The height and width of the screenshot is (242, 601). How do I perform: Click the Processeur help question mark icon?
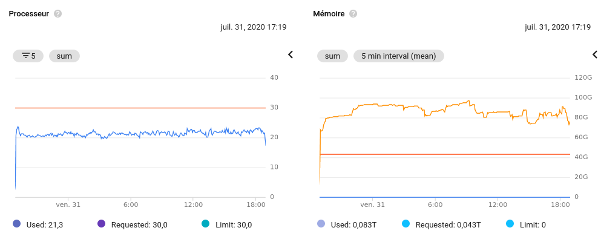click(x=58, y=13)
